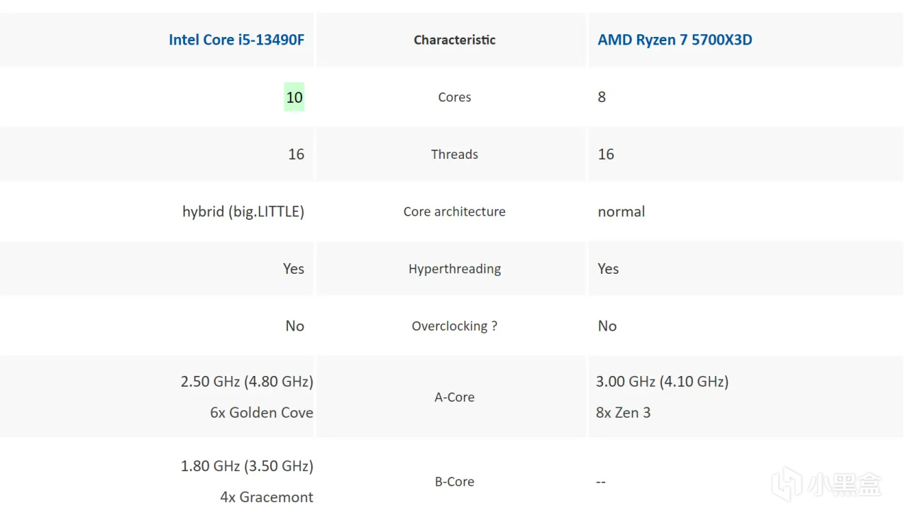
Task: Click the 6x Golden Cove text
Action: [261, 413]
